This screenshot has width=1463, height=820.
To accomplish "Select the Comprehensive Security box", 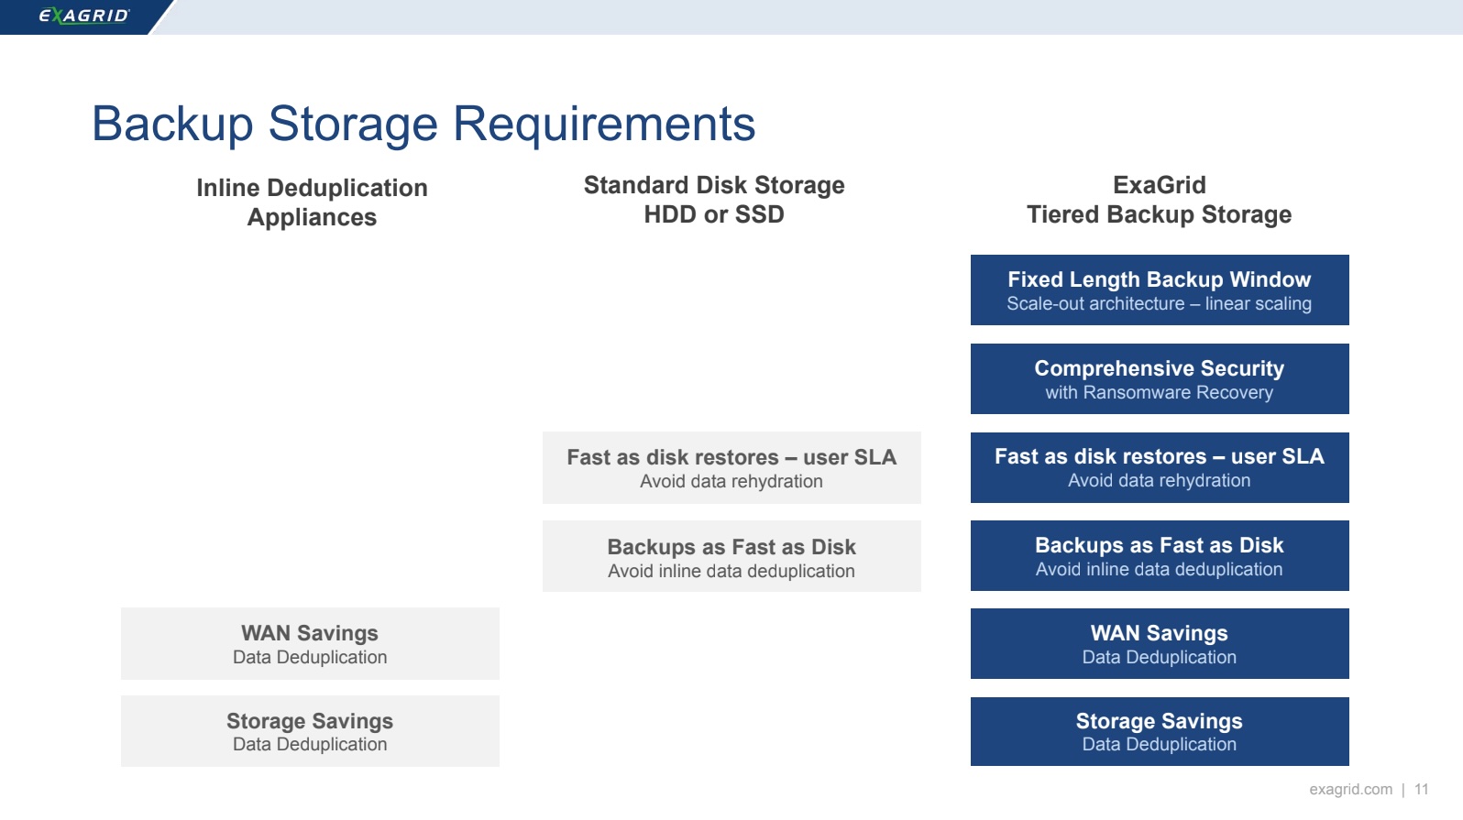I will pyautogui.click(x=1160, y=378).
